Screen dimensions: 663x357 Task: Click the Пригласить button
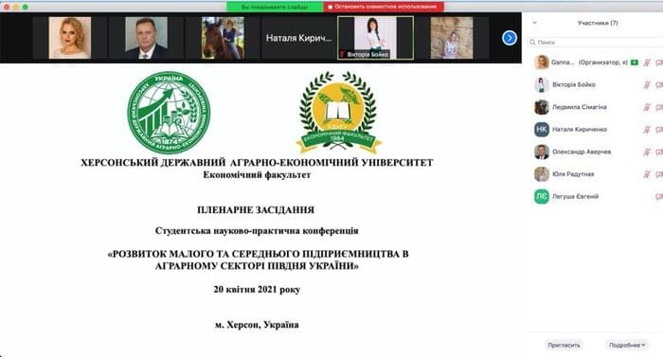[x=564, y=345]
